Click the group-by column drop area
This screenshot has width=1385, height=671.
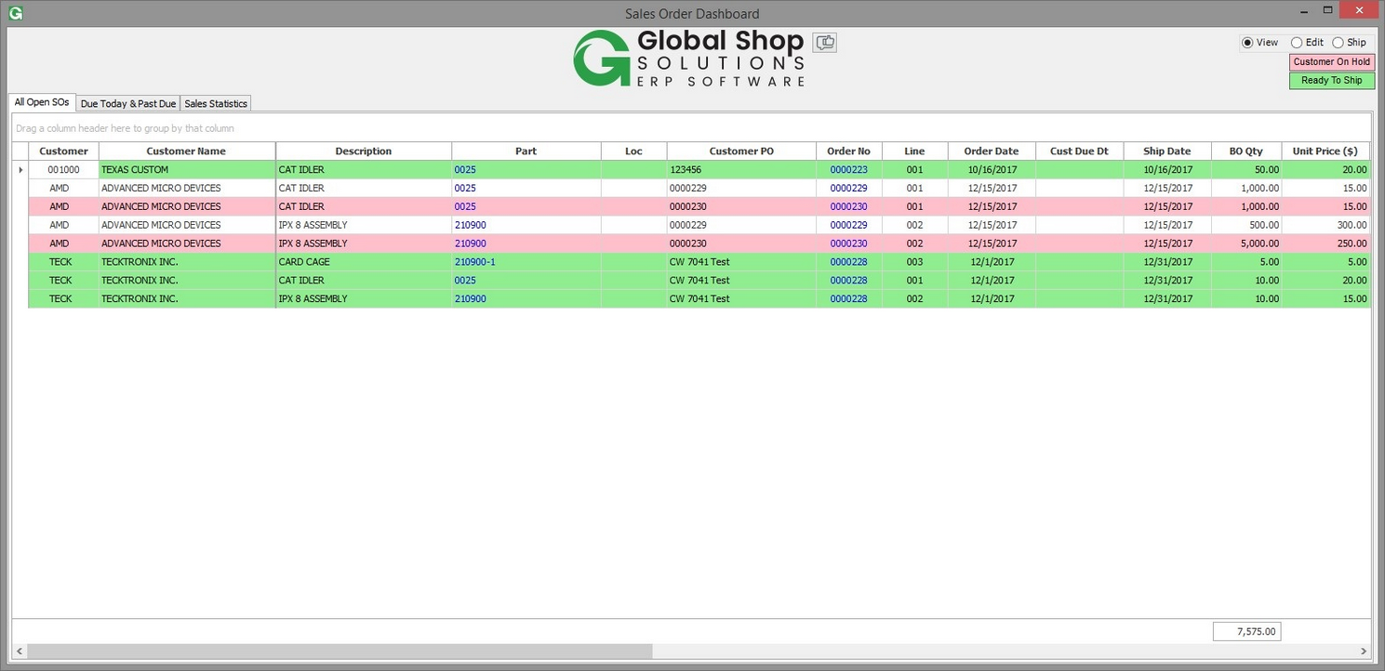[691, 128]
